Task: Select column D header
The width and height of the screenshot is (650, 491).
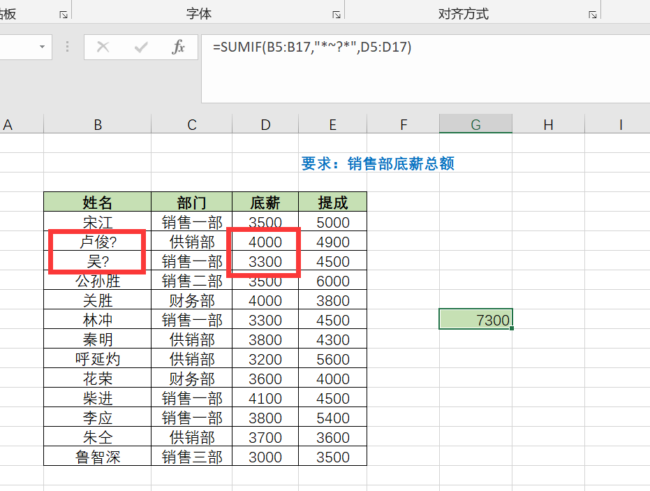Action: [265, 124]
